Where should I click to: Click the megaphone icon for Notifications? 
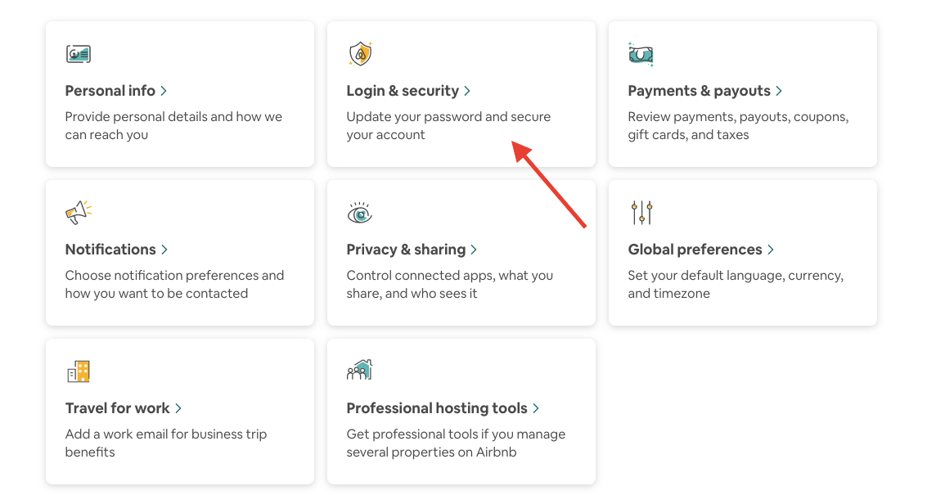78,212
